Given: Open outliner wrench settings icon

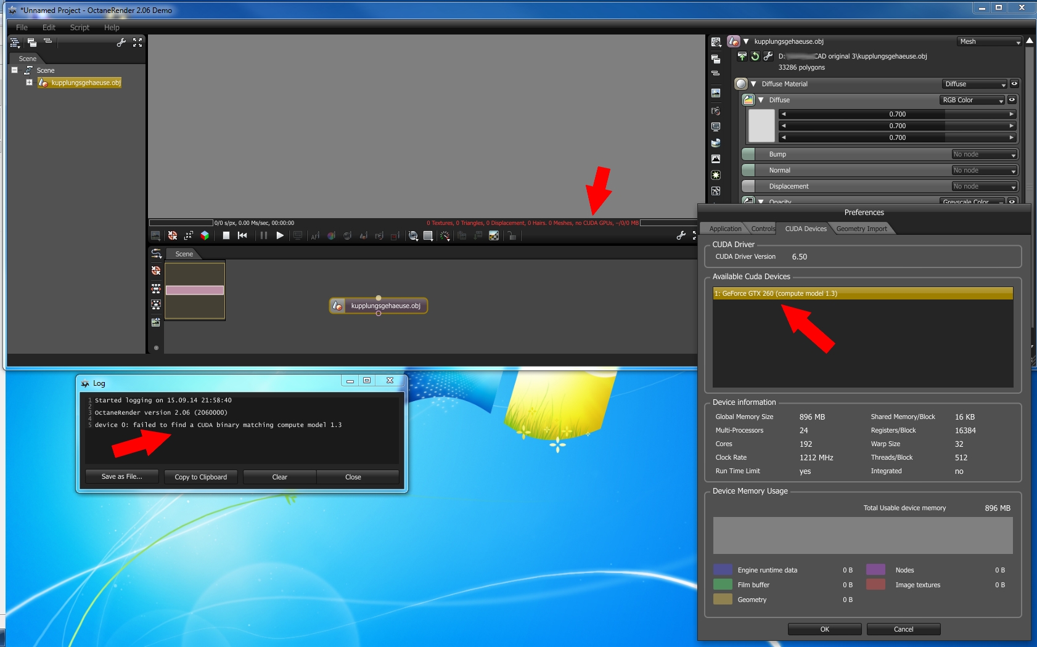Looking at the screenshot, I should click(121, 43).
